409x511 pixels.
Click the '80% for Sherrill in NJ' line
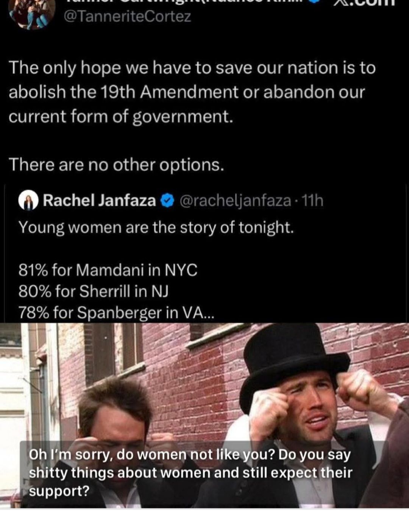tap(93, 291)
